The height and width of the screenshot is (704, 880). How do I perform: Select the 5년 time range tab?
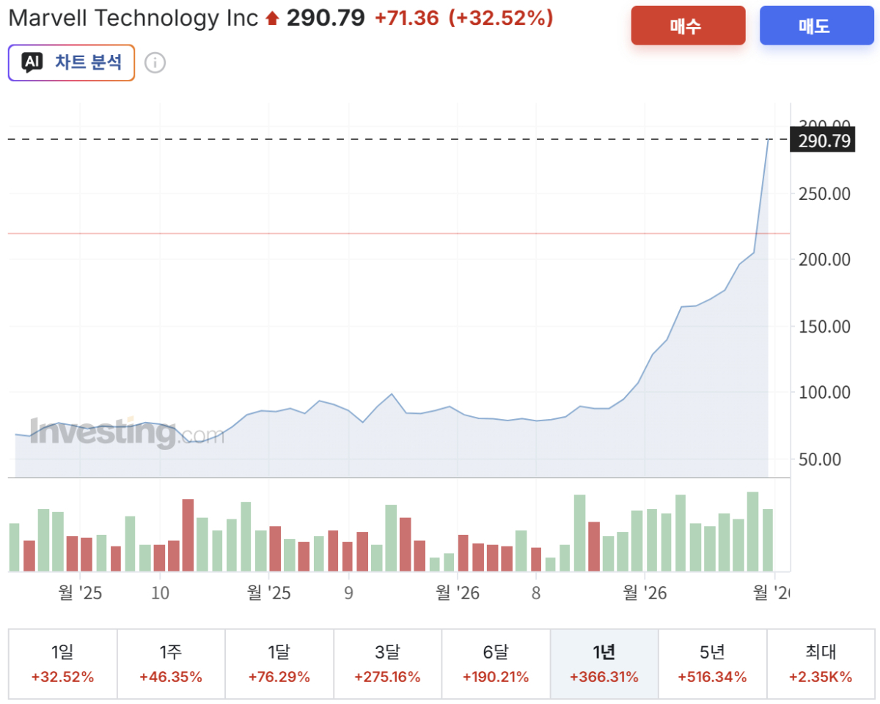click(713, 664)
